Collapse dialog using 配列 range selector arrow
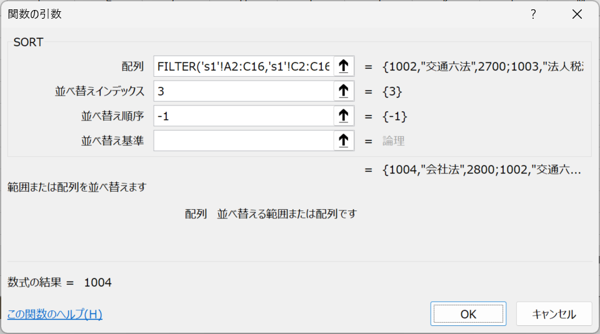 tap(344, 67)
